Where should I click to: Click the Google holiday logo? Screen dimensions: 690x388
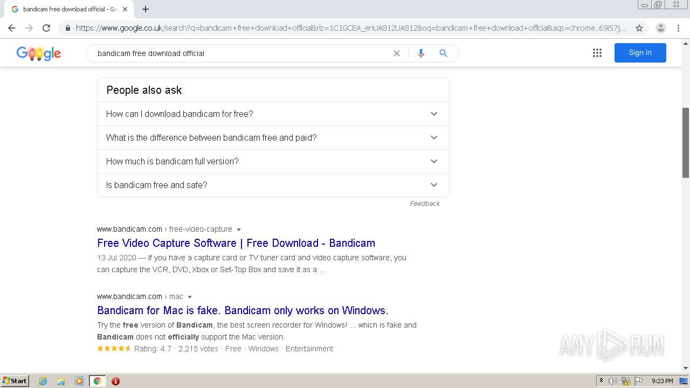click(x=39, y=53)
